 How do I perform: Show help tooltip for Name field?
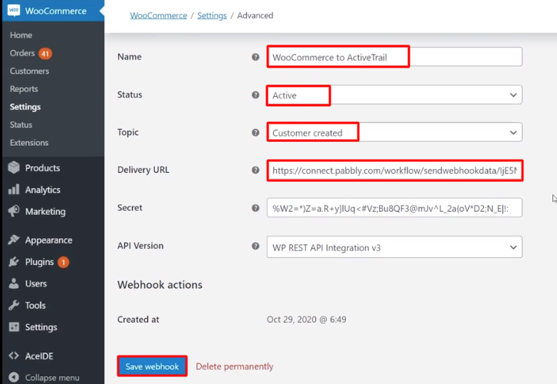coord(255,57)
